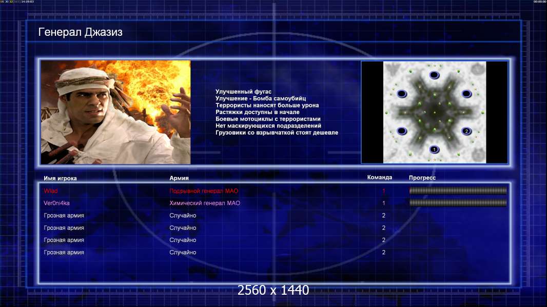Click the snowflake-shaped map preview
The image size is (547, 307).
tap(435, 112)
